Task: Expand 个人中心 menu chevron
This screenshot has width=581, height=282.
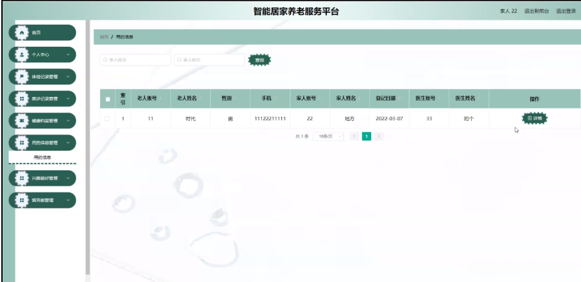Action: point(68,55)
